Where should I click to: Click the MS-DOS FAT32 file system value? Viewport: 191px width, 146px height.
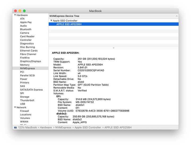click(85, 102)
